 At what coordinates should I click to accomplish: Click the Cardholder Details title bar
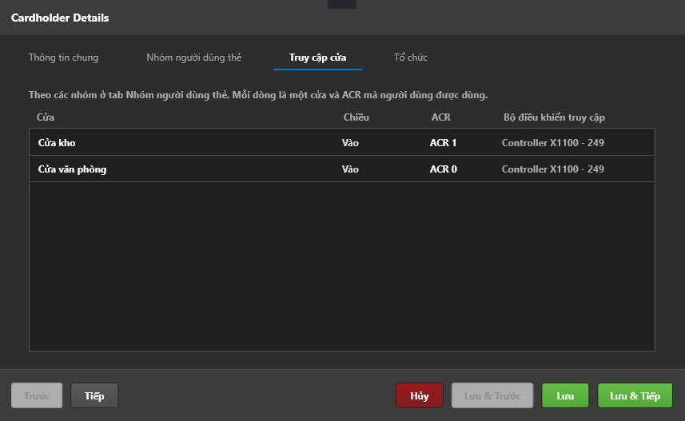[342, 18]
